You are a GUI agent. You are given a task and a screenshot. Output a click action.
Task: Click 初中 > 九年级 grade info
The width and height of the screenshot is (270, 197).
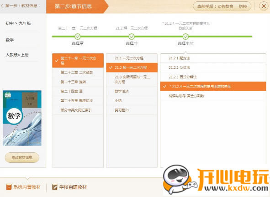click(x=18, y=23)
